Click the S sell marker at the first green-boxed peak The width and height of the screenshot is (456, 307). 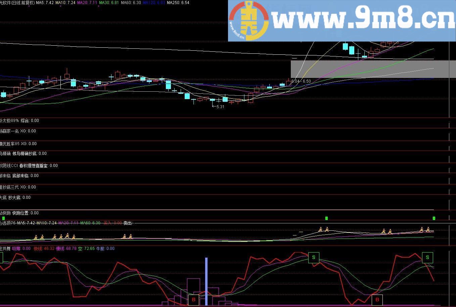pyautogui.click(x=314, y=257)
